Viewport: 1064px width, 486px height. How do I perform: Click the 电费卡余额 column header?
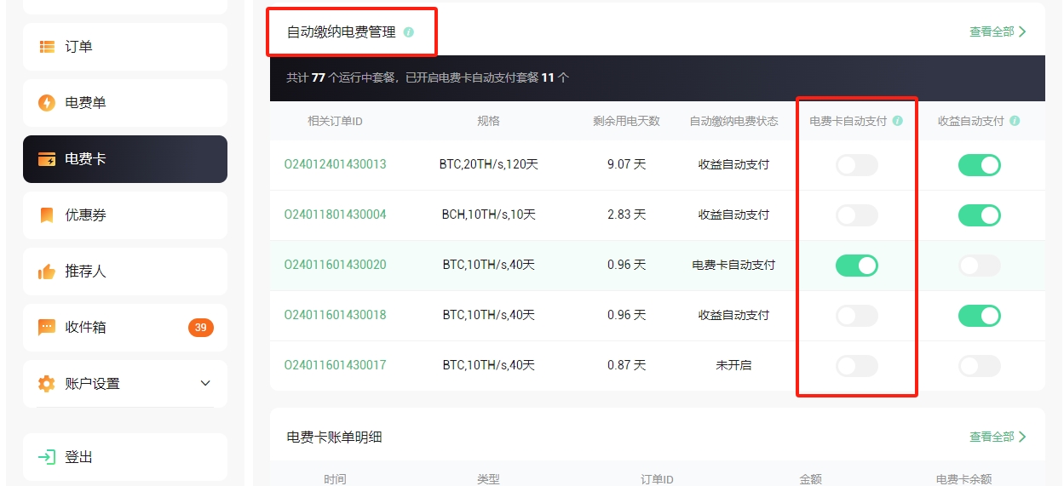click(x=963, y=479)
